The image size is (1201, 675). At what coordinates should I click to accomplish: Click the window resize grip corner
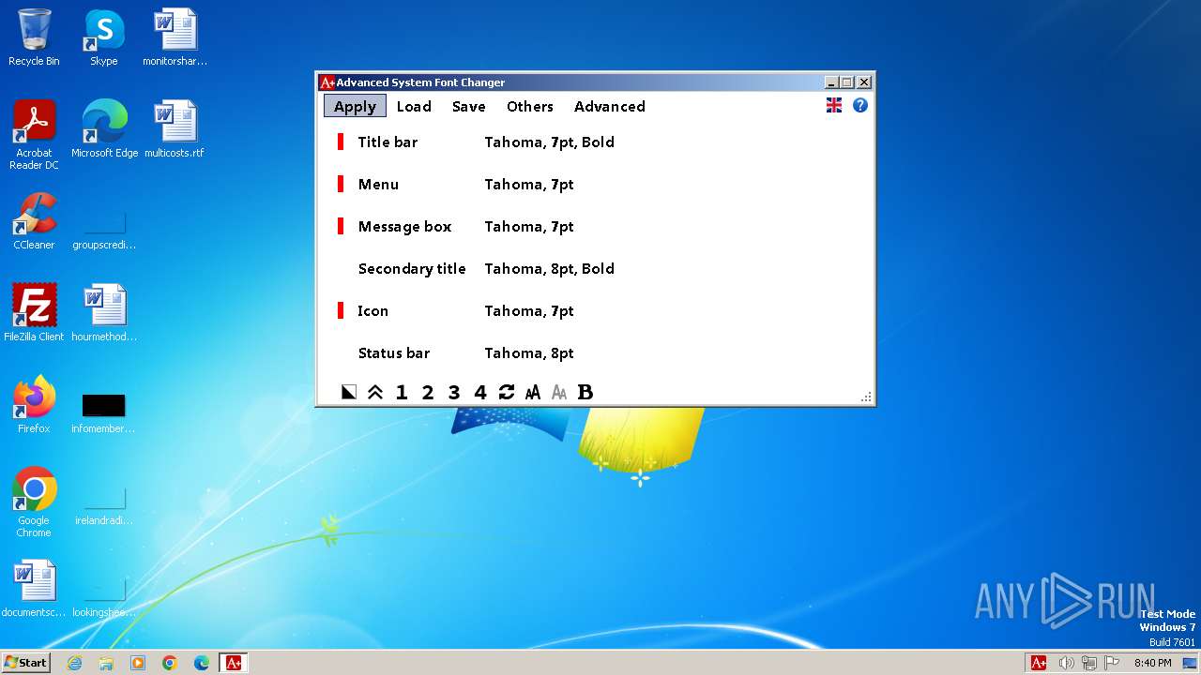coord(866,397)
